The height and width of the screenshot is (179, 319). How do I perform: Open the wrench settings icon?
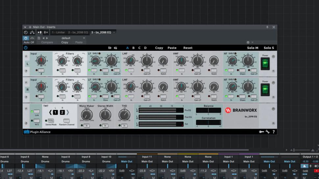pos(268,132)
